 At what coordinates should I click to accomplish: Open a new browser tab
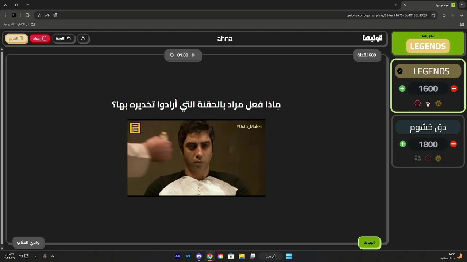click(396, 5)
